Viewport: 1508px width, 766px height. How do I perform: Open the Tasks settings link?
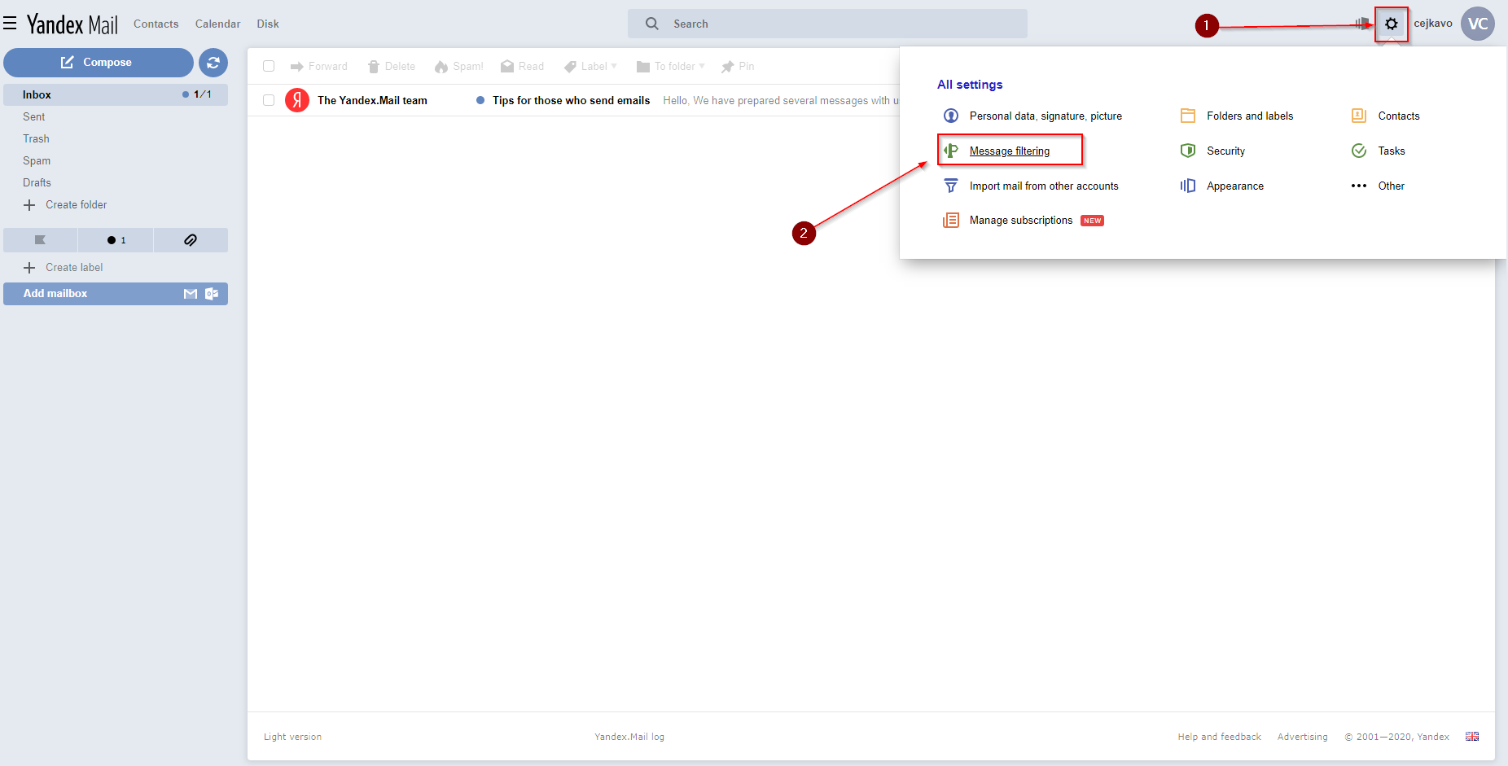click(1392, 151)
